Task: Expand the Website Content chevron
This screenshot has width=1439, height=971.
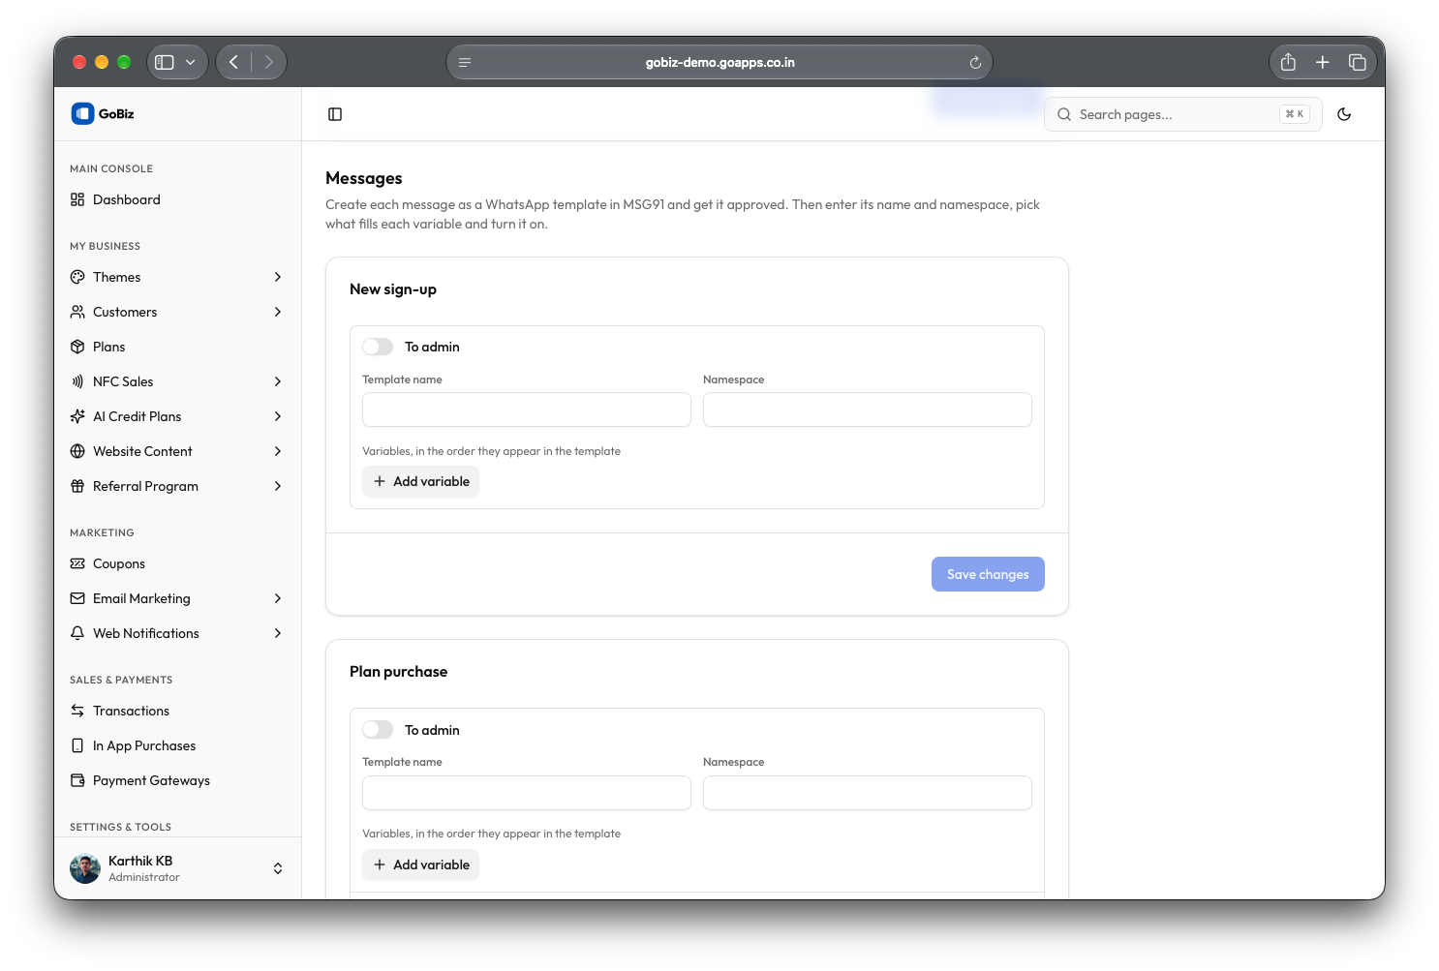Action: pos(278,451)
